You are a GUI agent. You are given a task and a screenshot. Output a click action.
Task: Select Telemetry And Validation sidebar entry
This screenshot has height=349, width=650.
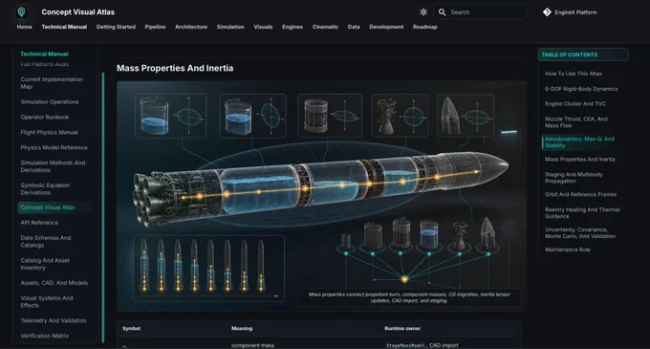54,321
